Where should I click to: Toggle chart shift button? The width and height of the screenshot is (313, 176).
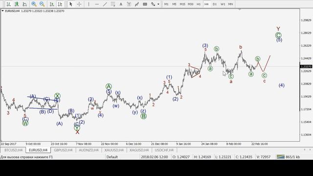pyautogui.click(x=60, y=4)
